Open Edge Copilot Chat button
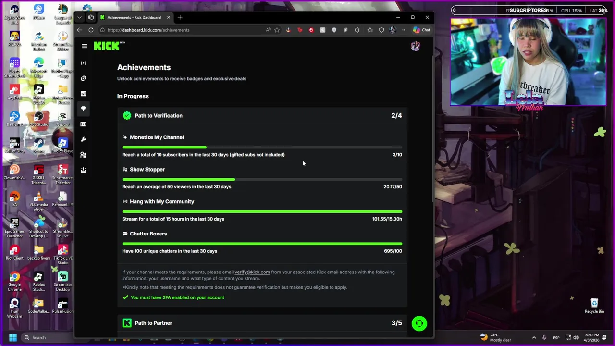The height and width of the screenshot is (346, 615). click(422, 30)
